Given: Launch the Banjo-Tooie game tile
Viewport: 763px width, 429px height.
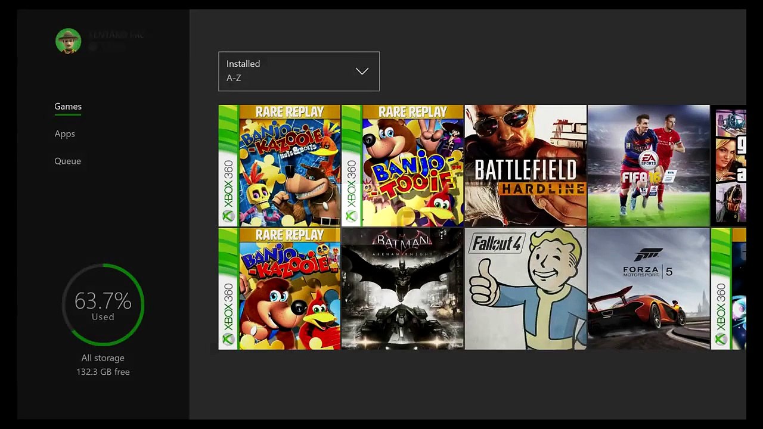Looking at the screenshot, I should tap(402, 166).
